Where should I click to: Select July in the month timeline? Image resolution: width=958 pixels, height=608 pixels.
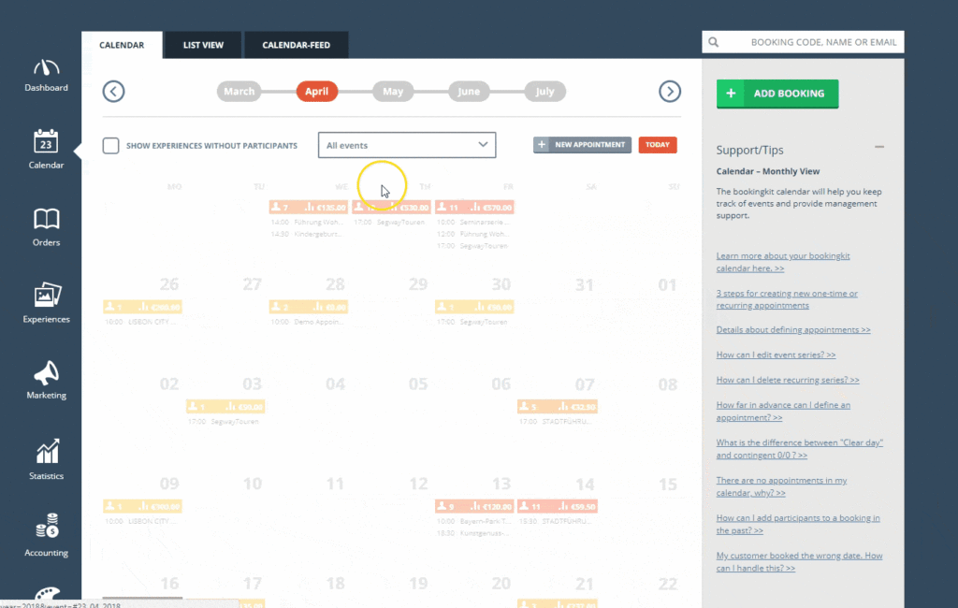coord(545,92)
